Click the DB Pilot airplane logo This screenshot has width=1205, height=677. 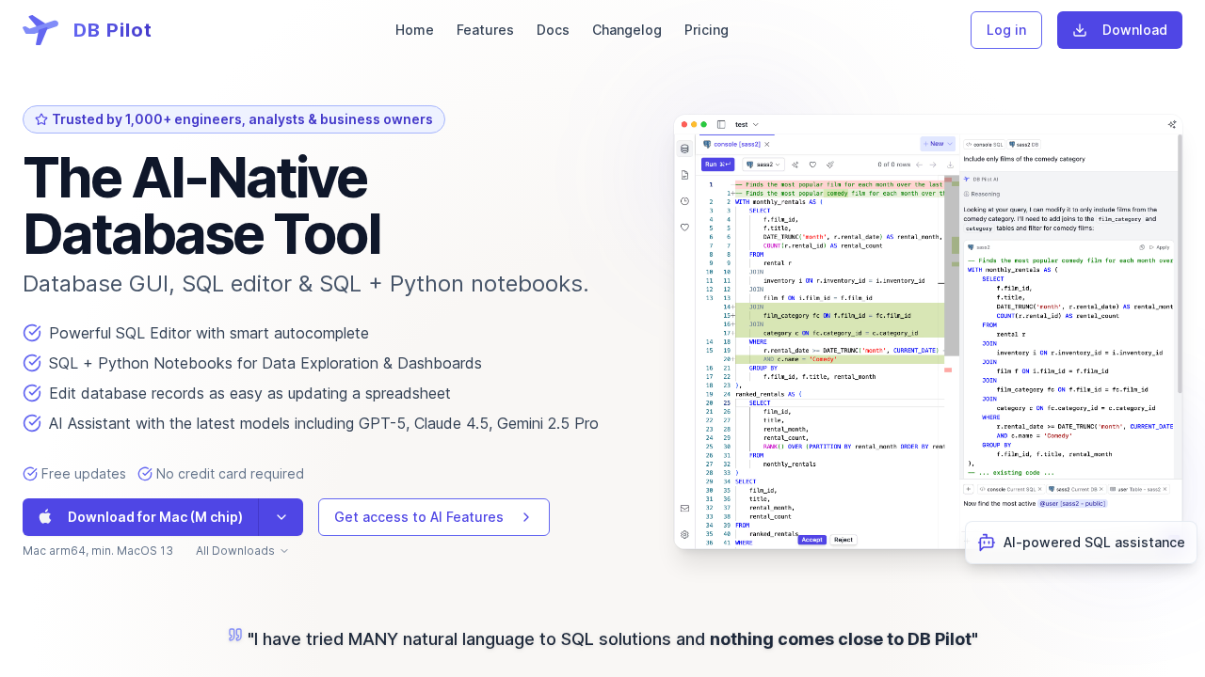[x=40, y=30]
